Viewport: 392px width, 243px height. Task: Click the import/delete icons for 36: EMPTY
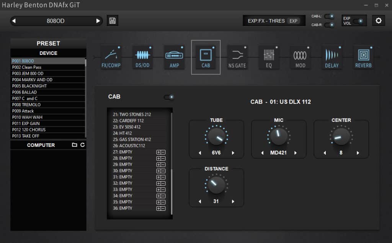click(x=161, y=209)
